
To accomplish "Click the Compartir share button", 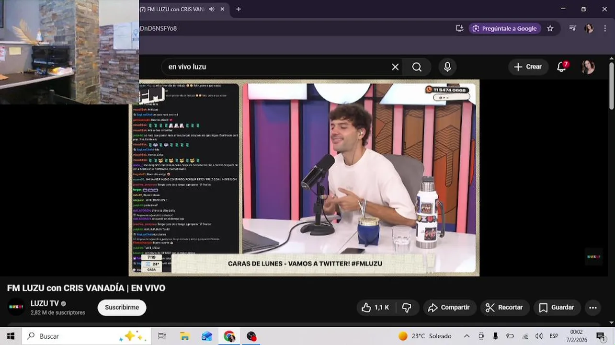I will click(449, 308).
